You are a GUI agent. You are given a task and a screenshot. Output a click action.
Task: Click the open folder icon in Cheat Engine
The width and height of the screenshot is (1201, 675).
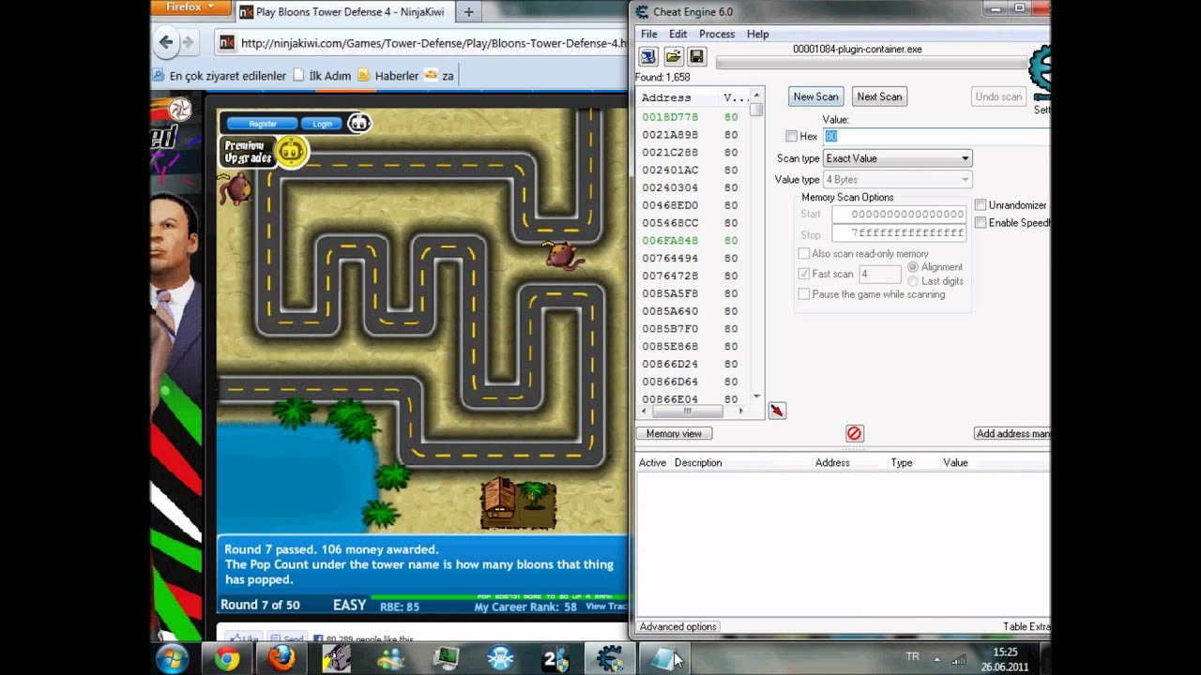[673, 56]
